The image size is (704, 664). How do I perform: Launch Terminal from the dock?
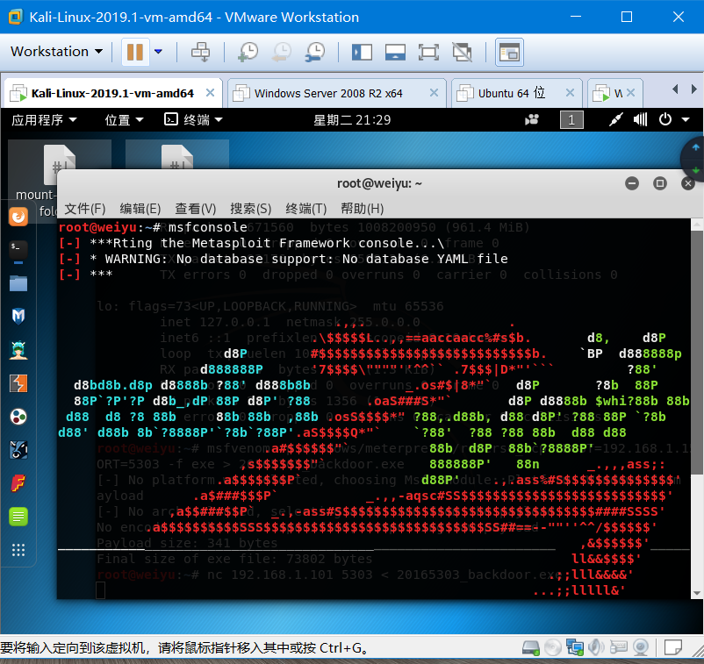pos(18,250)
